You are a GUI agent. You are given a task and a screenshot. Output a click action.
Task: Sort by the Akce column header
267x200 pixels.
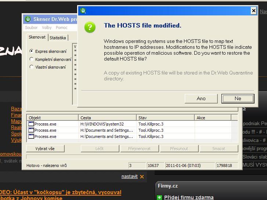[213, 118]
